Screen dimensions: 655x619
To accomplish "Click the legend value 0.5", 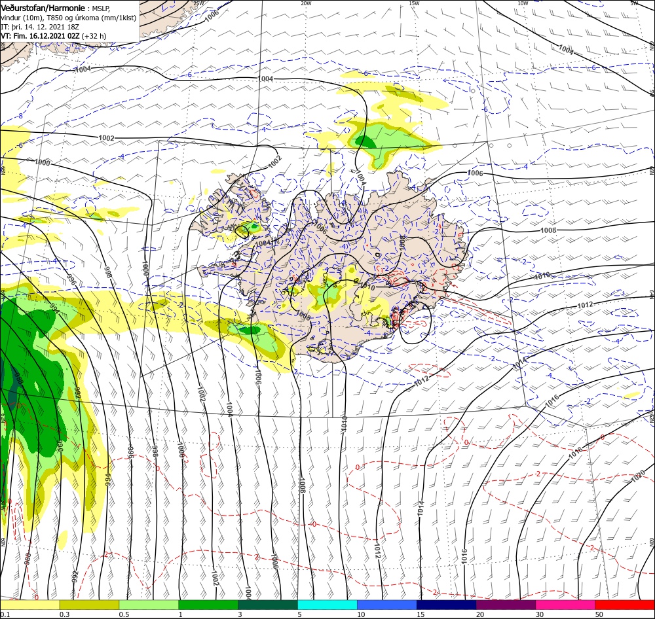I will [x=124, y=614].
